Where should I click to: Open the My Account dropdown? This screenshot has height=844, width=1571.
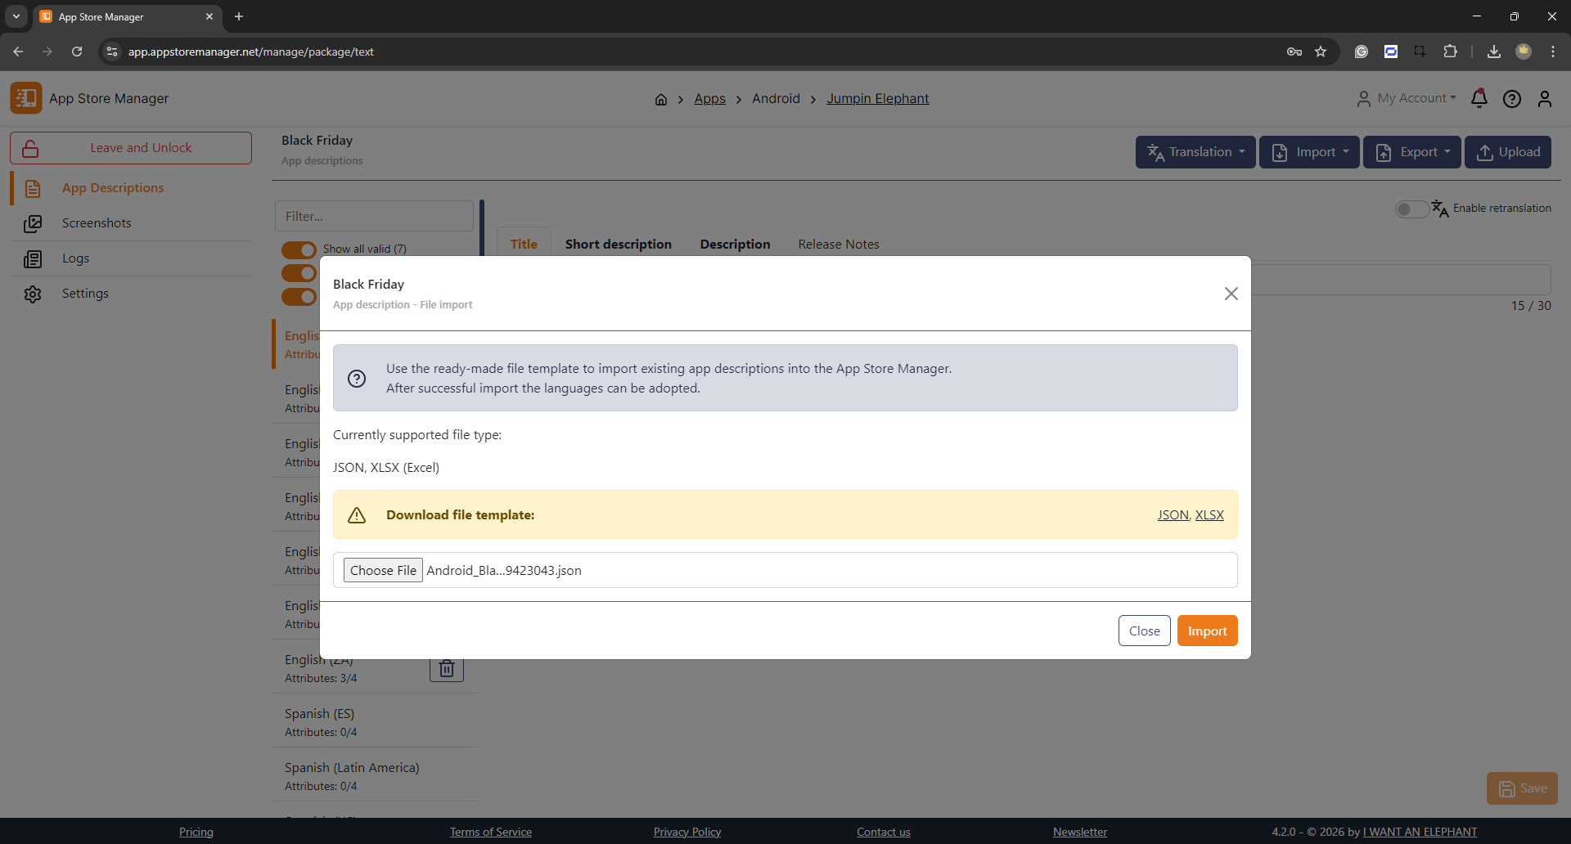1407,98
